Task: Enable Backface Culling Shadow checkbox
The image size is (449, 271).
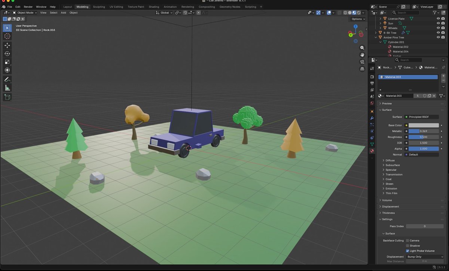Action: (407, 246)
